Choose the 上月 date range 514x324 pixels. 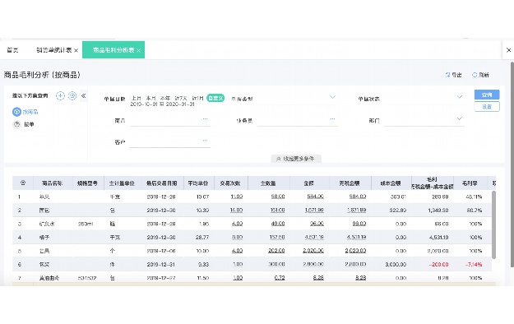[x=136, y=98]
